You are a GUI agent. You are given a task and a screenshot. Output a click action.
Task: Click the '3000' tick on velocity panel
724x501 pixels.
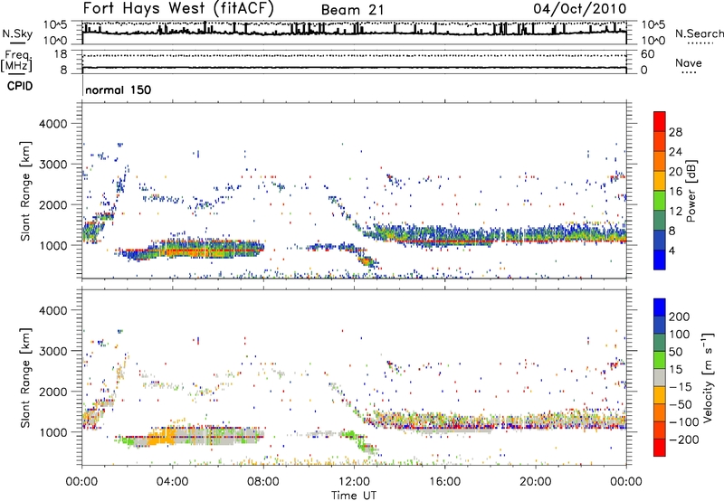tap(52, 351)
